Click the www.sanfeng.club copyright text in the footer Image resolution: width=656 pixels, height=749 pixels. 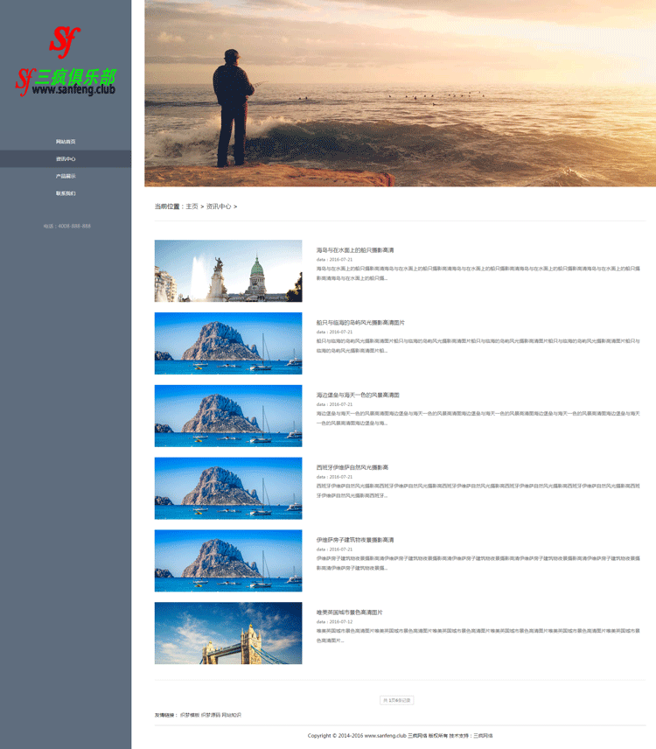385,736
